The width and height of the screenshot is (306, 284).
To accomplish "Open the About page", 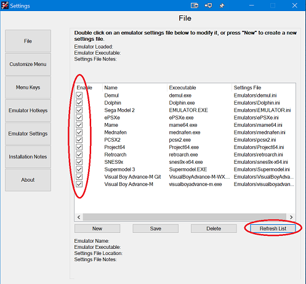I will [x=28, y=180].
